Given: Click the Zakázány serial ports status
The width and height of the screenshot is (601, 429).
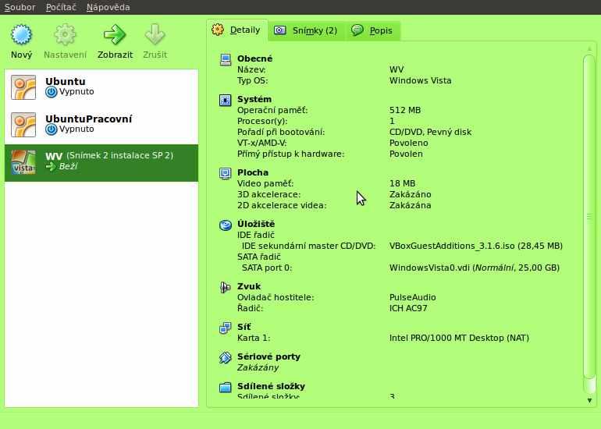Looking at the screenshot, I should coord(258,367).
